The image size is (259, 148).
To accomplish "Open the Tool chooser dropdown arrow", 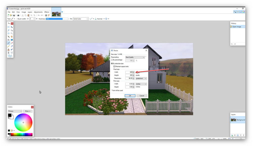I will 14,19.
